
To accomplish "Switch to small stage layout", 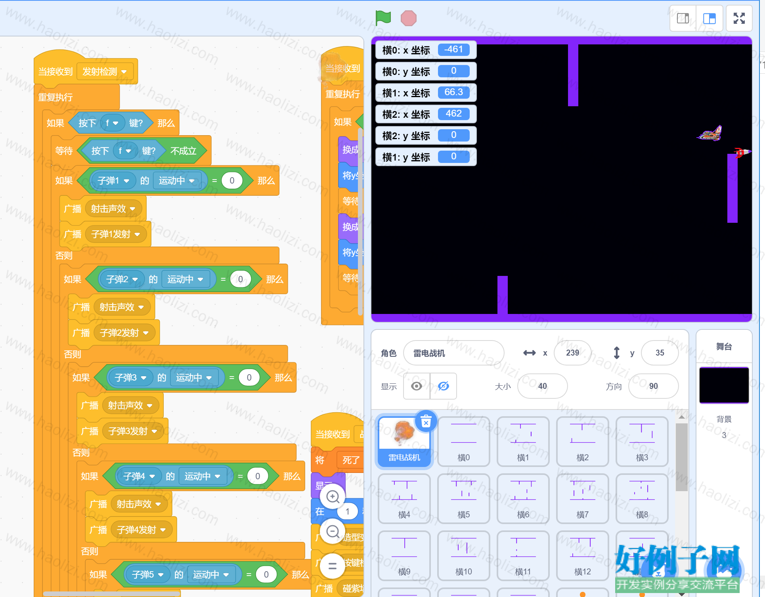I will pos(683,18).
